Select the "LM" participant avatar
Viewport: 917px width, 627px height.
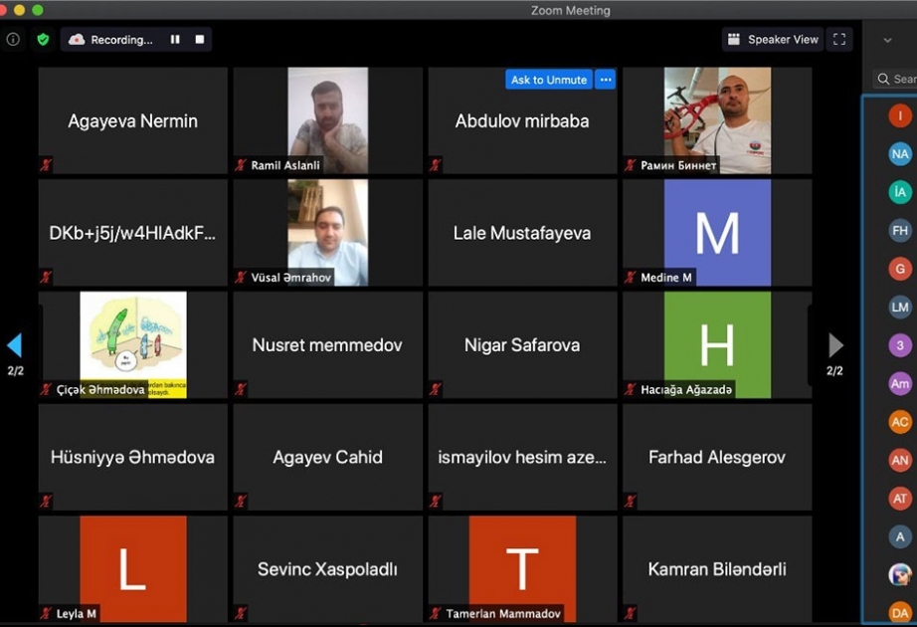tap(900, 307)
